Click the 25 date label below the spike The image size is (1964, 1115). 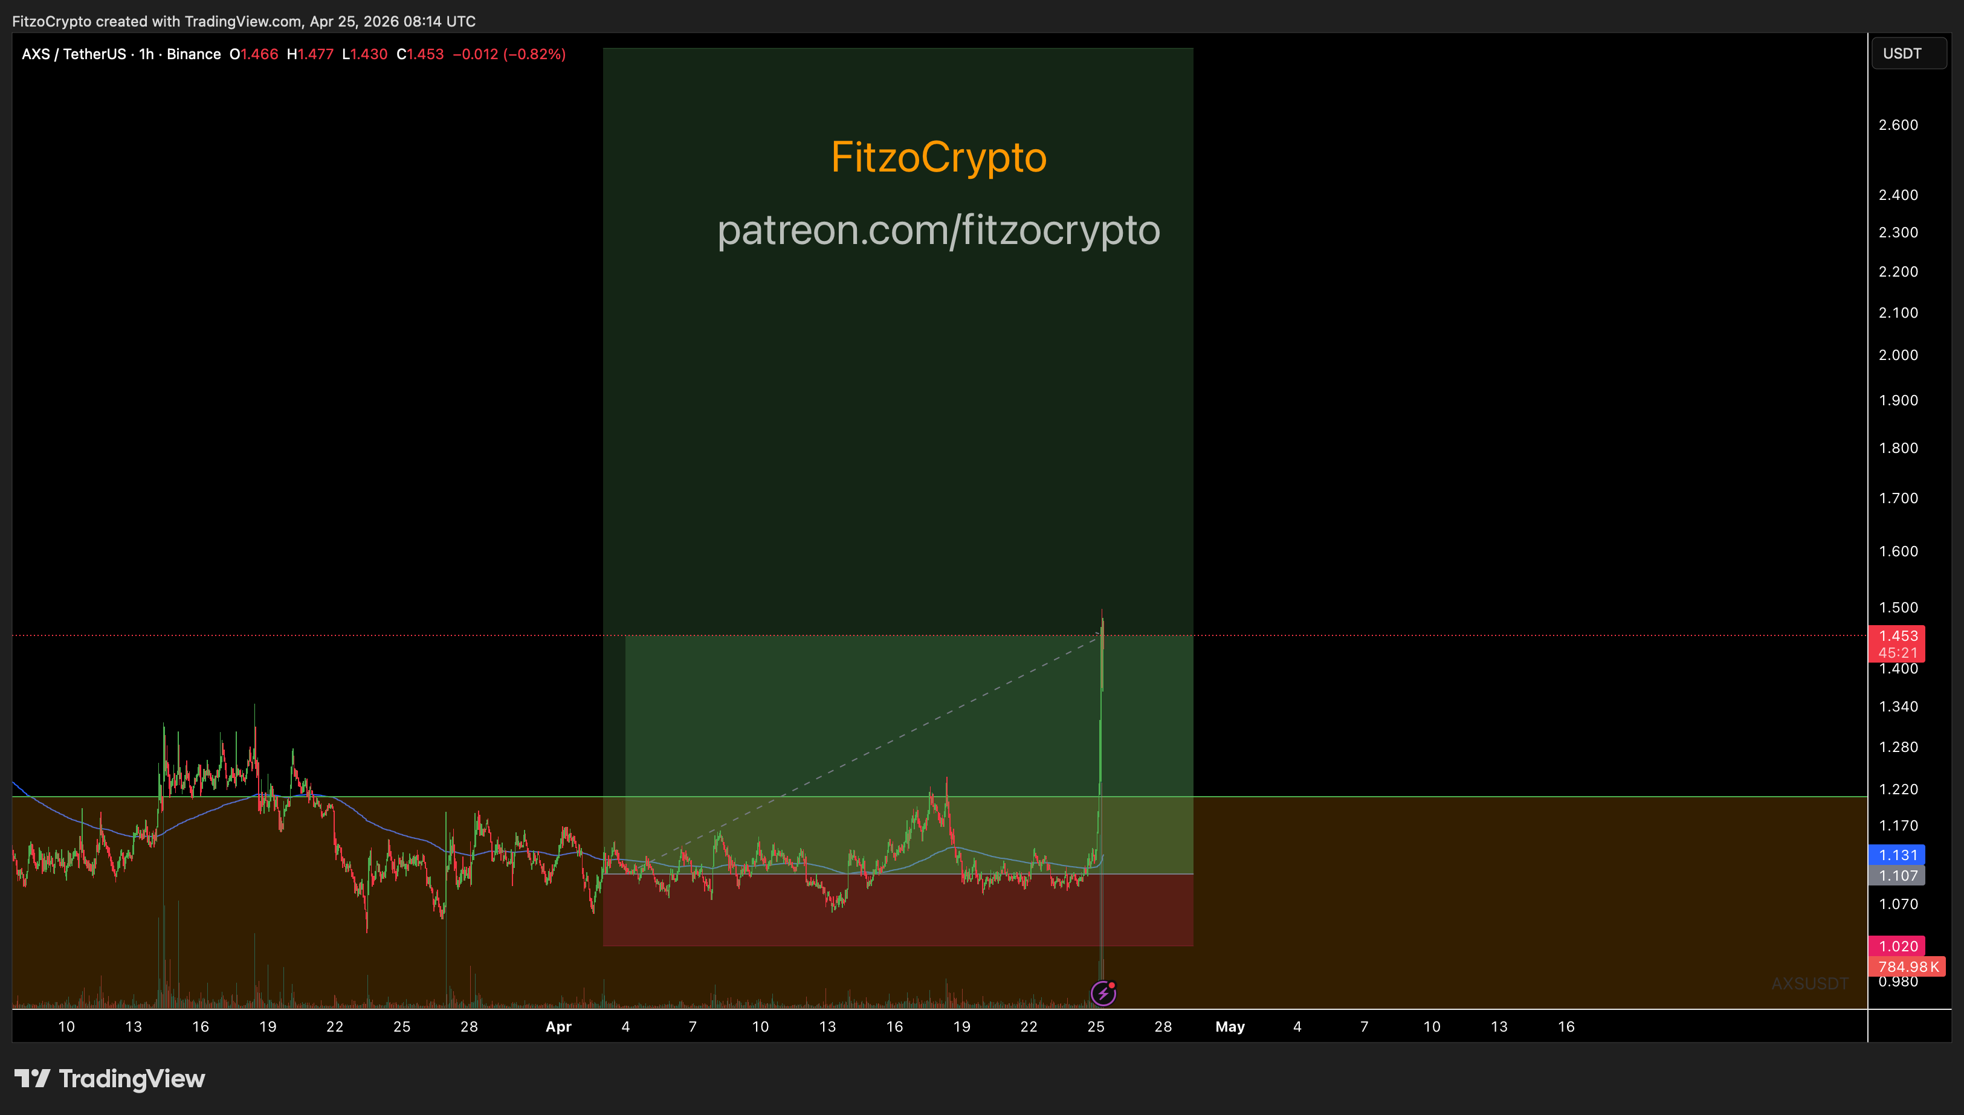1096,1026
